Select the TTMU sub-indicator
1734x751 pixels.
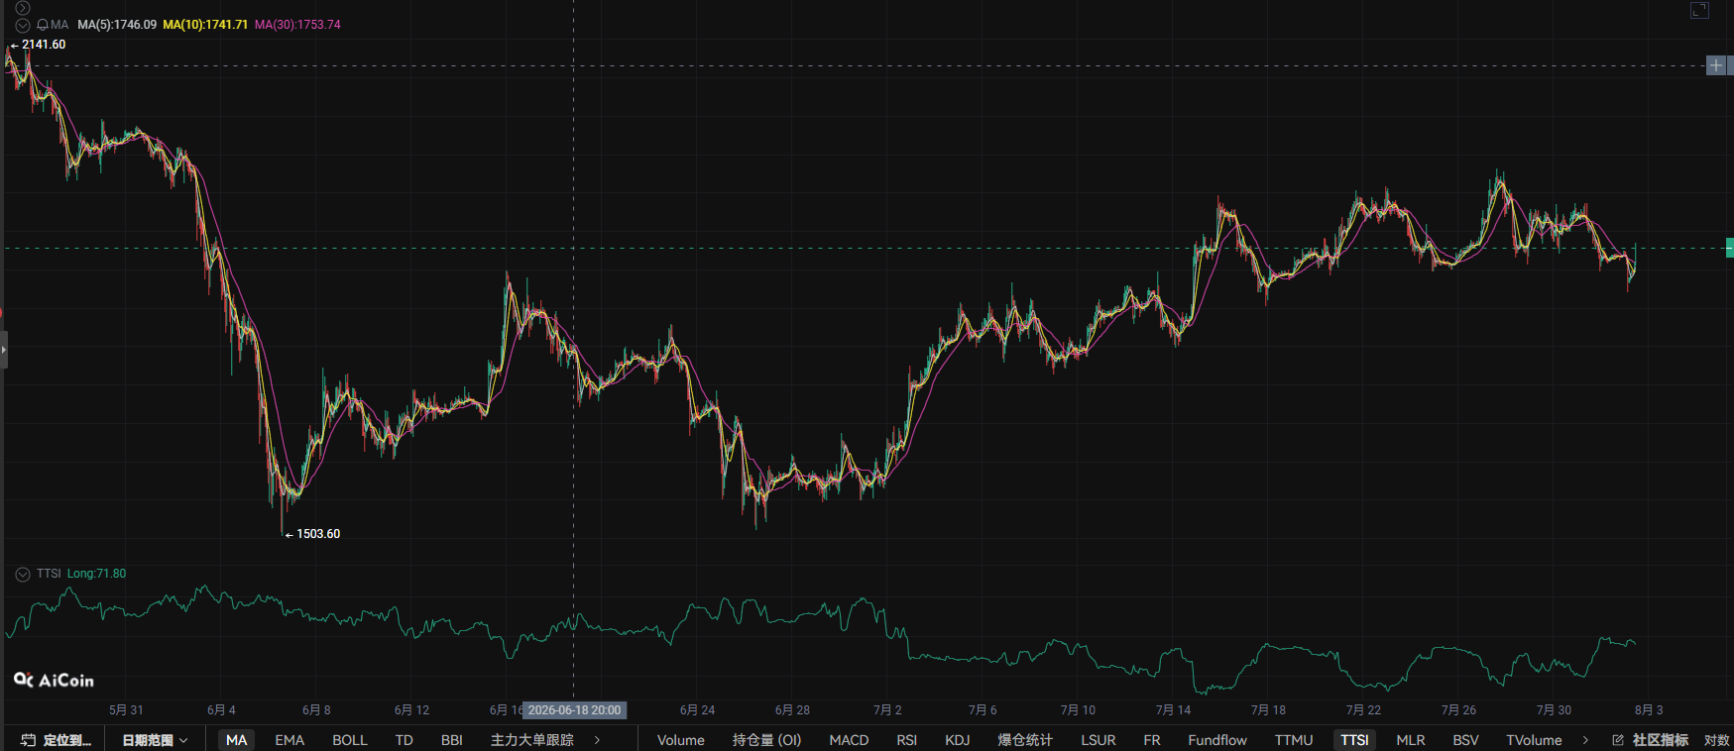tap(1294, 740)
